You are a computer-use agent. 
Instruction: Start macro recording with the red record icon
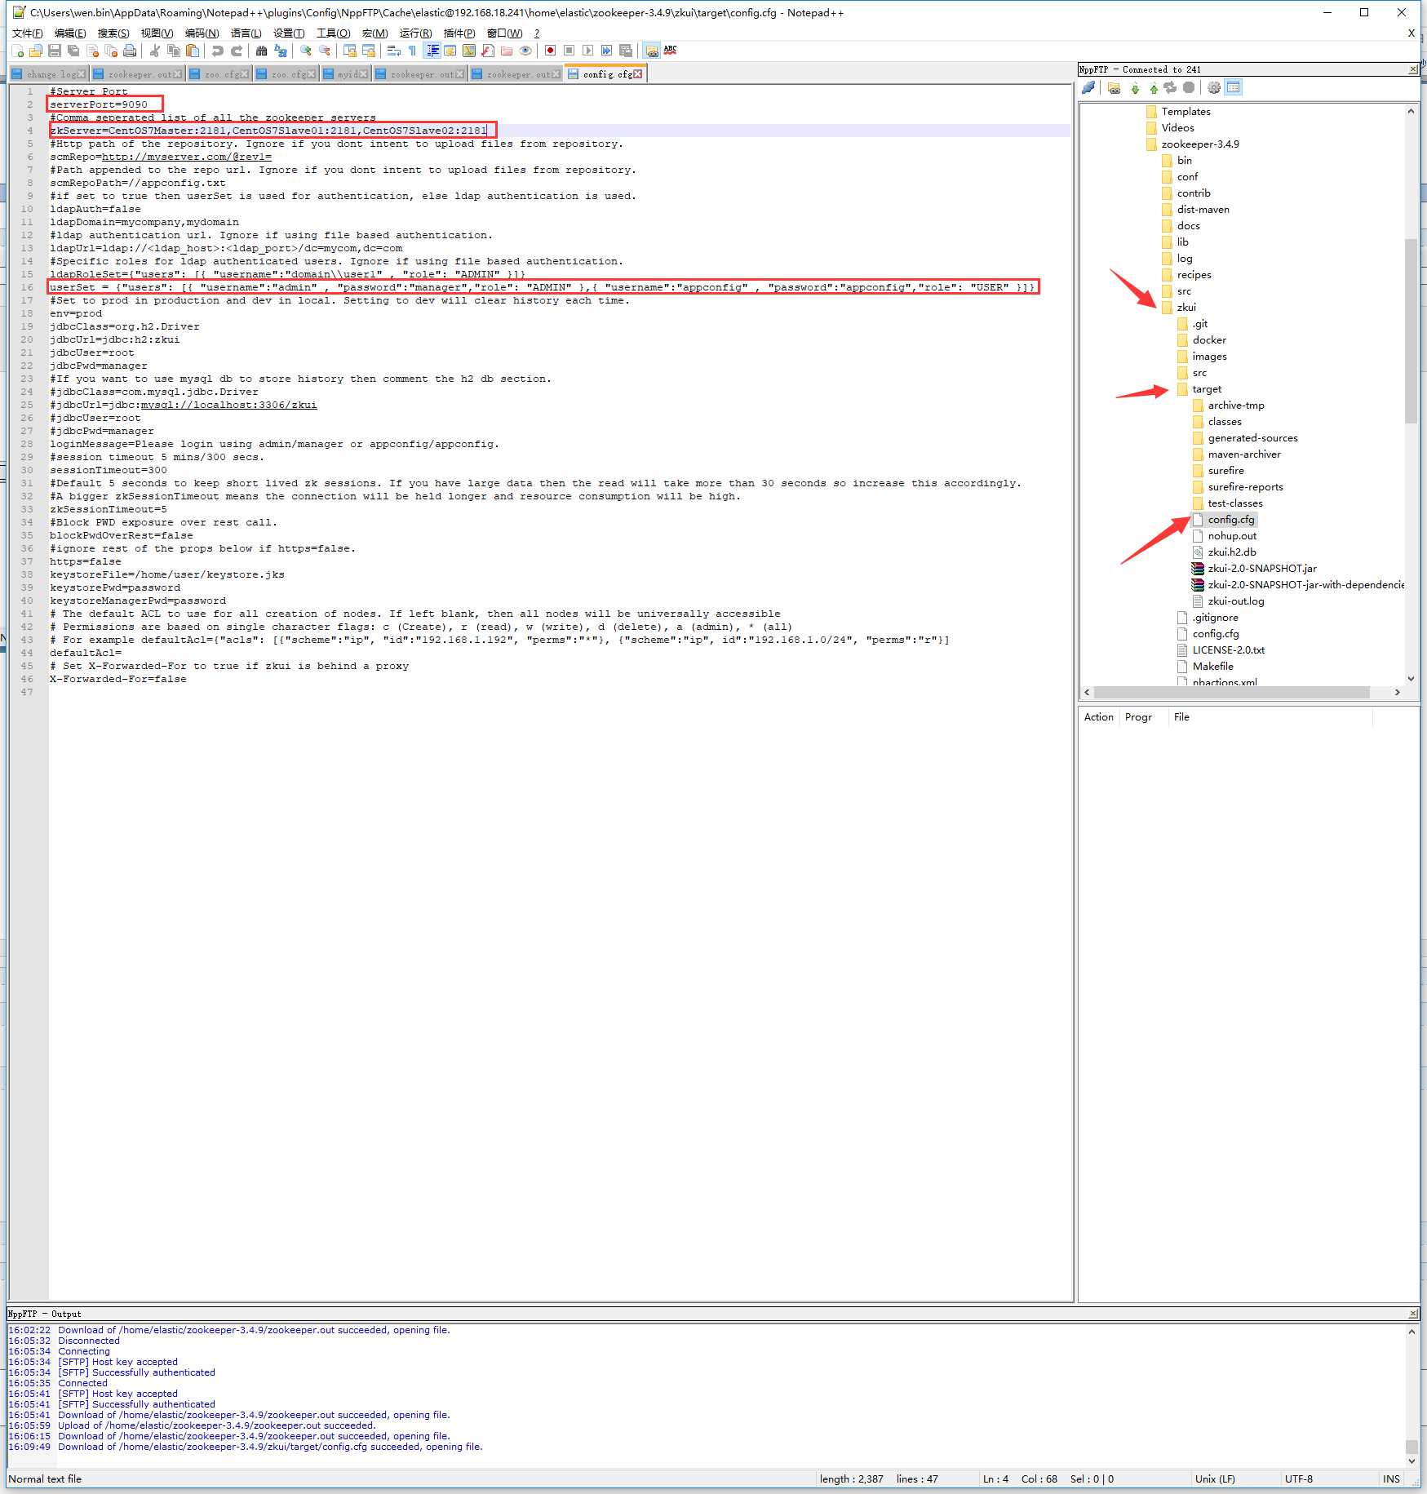(551, 51)
